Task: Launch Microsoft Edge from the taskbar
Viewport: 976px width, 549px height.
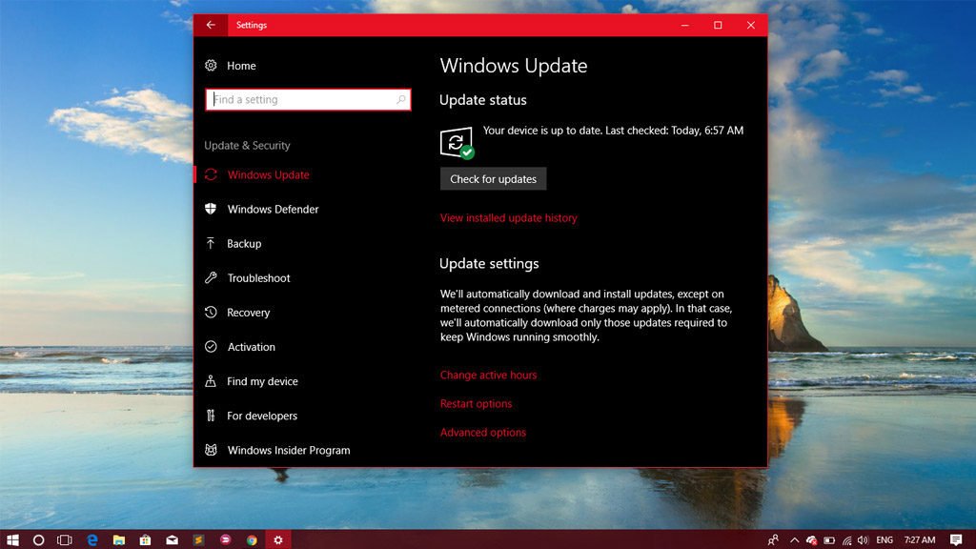Action: coord(92,539)
